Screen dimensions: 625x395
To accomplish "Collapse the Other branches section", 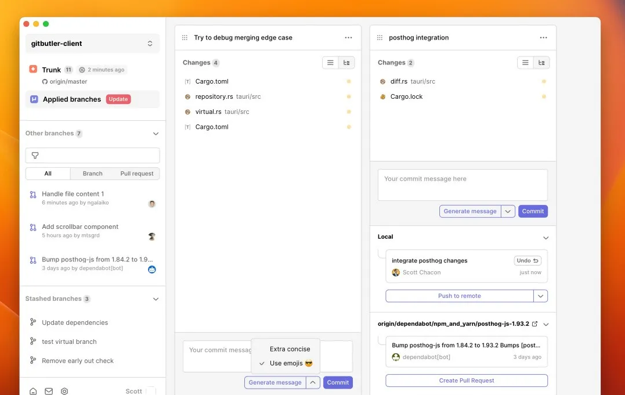I will point(156,134).
